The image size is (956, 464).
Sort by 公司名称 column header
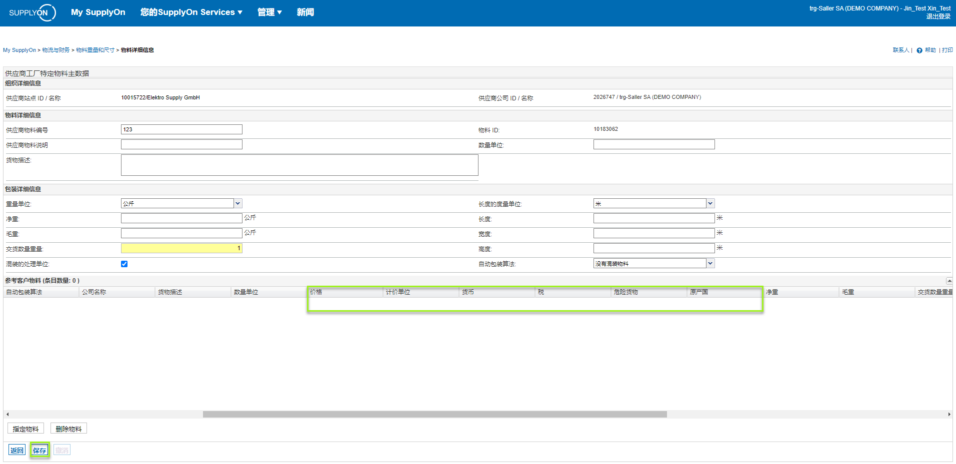click(x=117, y=292)
